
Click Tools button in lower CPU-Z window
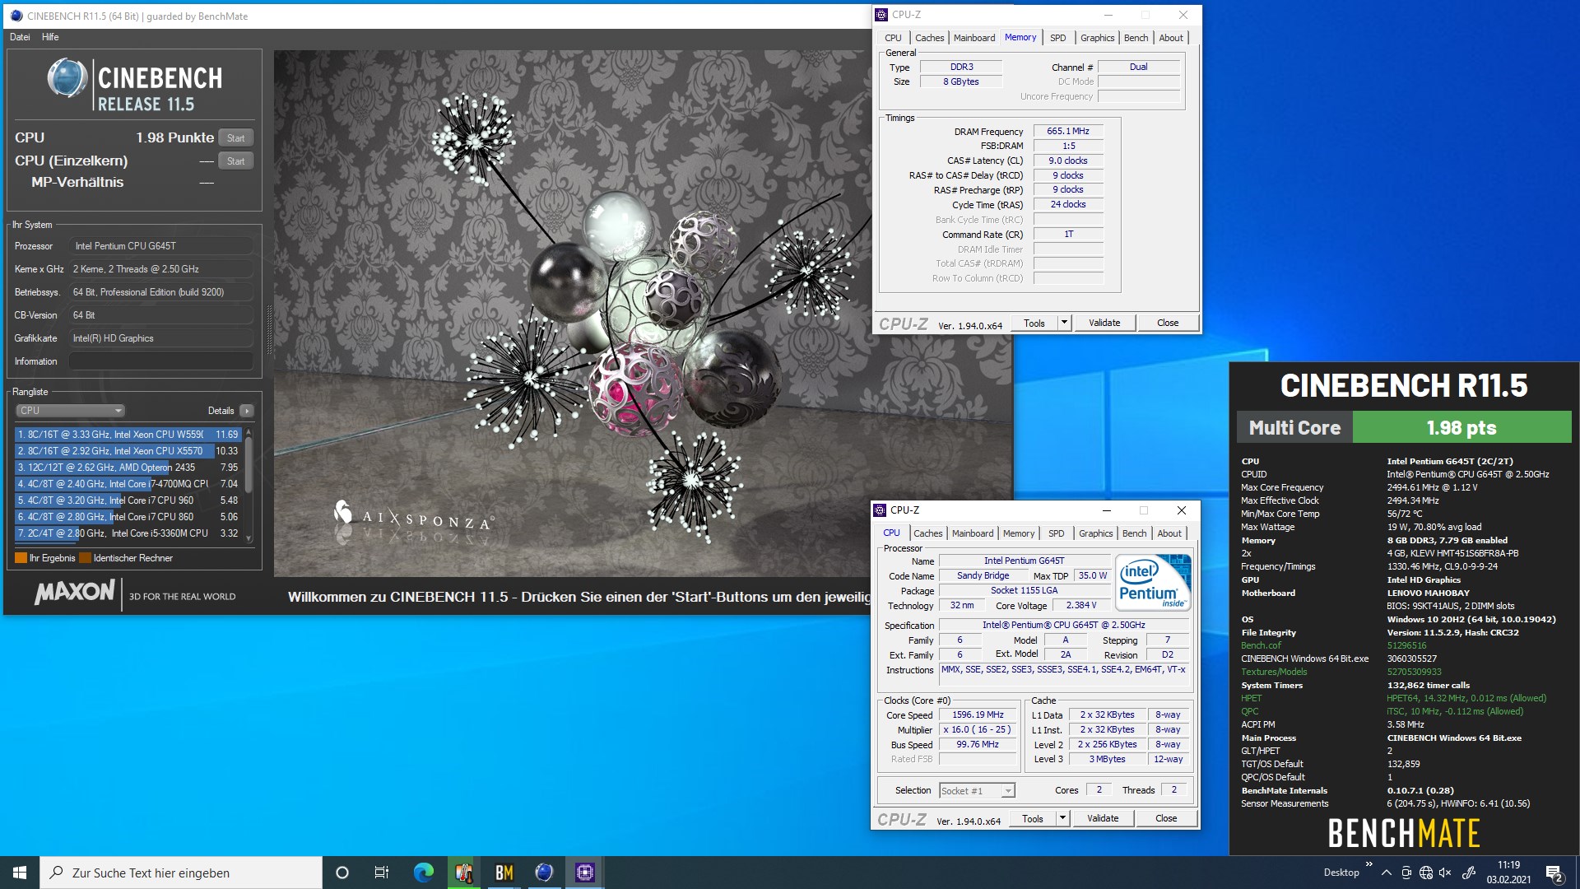(x=1032, y=819)
